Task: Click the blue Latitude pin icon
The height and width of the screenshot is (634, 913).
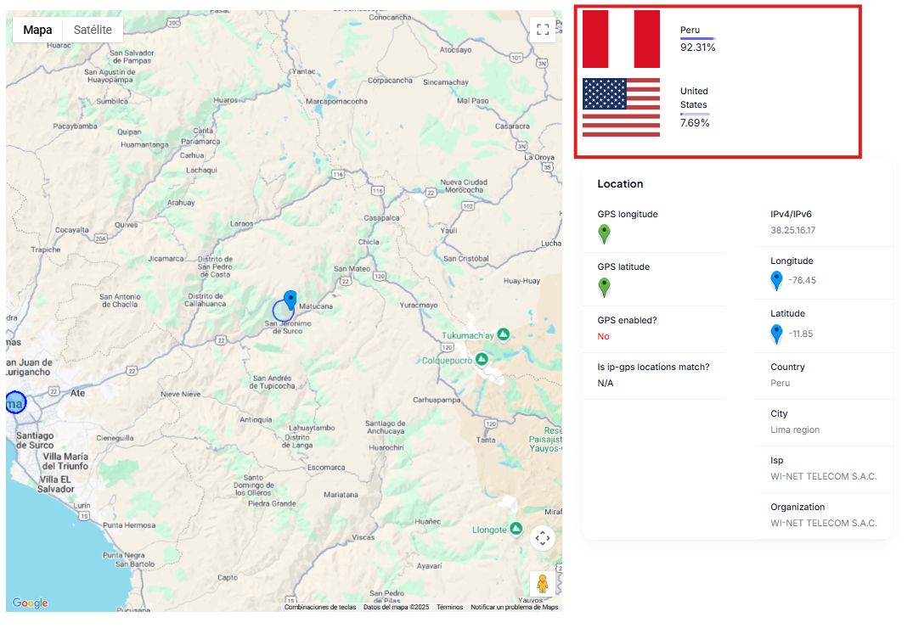Action: 777,334
